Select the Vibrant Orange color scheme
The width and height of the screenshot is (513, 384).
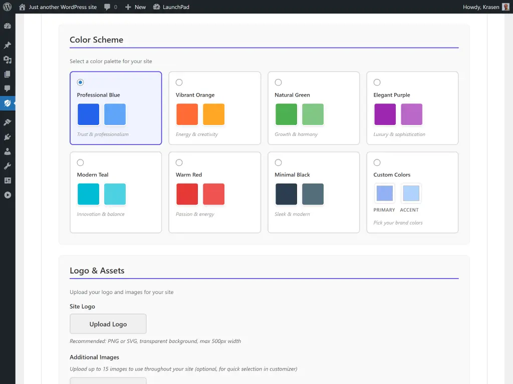coord(179,82)
